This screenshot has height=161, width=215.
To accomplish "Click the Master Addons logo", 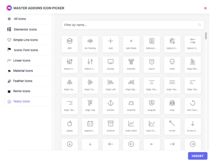I will tap(9, 8).
